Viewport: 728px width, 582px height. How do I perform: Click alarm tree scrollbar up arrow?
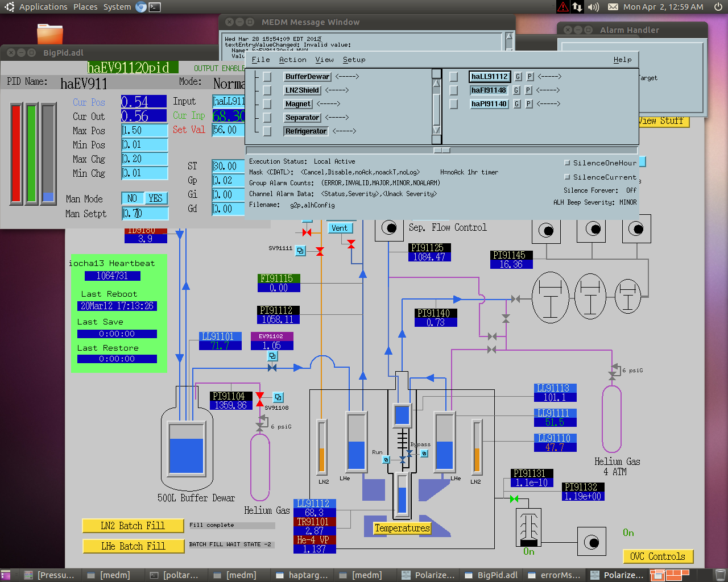coord(437,83)
